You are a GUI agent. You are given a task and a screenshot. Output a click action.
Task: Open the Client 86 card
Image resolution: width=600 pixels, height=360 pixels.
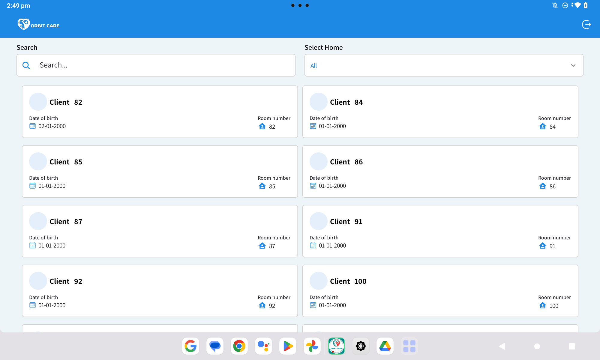pos(440,171)
